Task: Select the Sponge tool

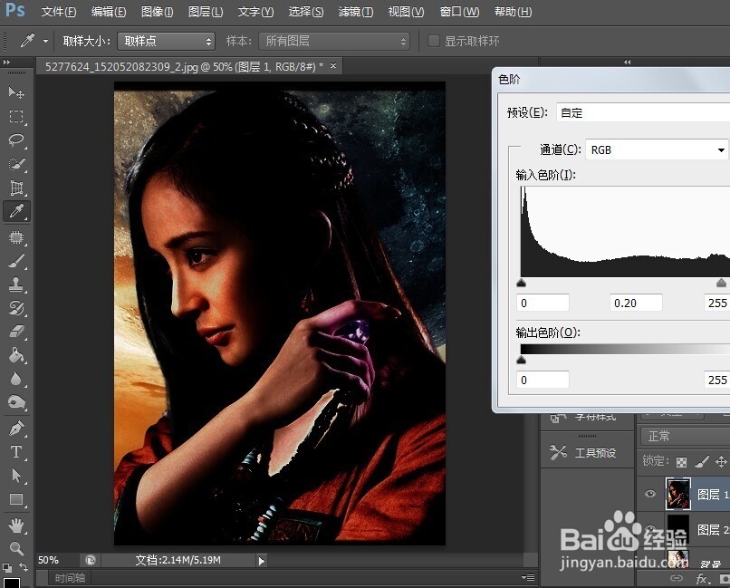Action: pyautogui.click(x=16, y=401)
